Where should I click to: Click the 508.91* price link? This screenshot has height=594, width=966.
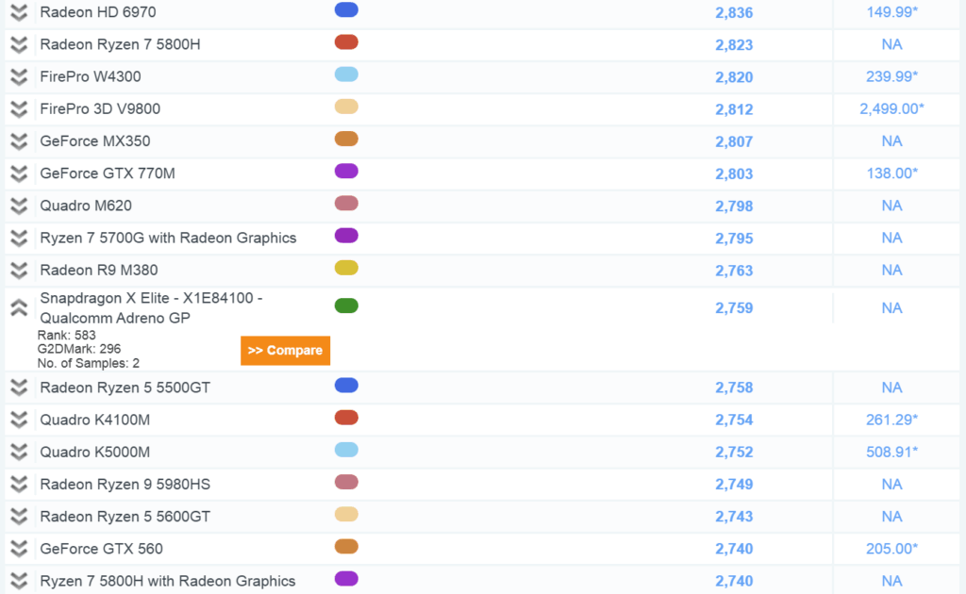(x=892, y=452)
